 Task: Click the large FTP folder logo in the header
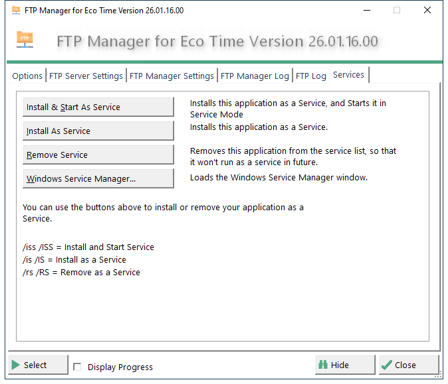click(25, 39)
